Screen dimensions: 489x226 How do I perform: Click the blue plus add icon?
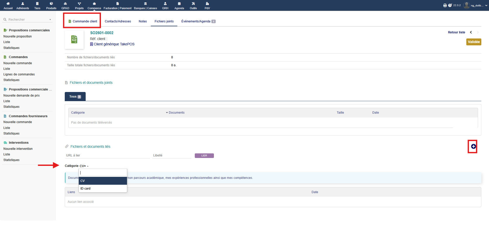(x=473, y=147)
